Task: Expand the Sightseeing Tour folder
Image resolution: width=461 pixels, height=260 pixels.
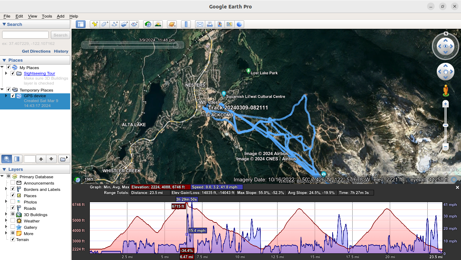Action: (6, 73)
